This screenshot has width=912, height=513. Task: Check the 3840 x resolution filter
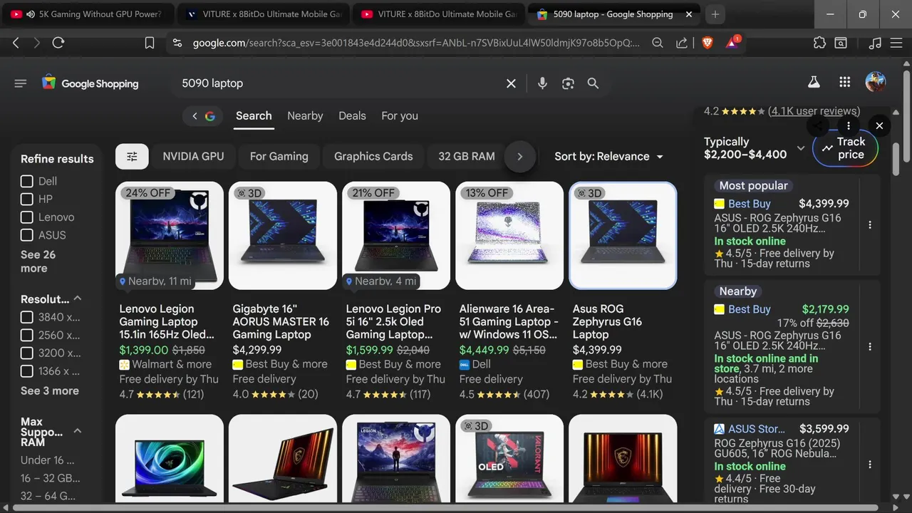(x=26, y=317)
